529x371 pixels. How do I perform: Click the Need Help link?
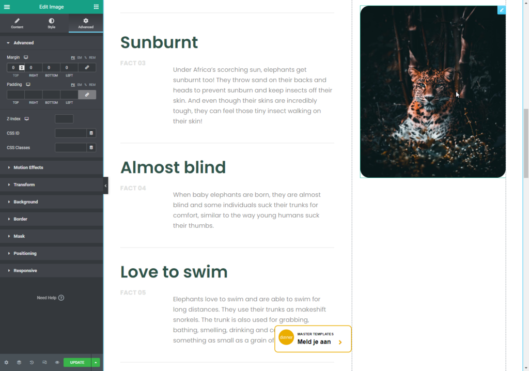click(x=50, y=298)
